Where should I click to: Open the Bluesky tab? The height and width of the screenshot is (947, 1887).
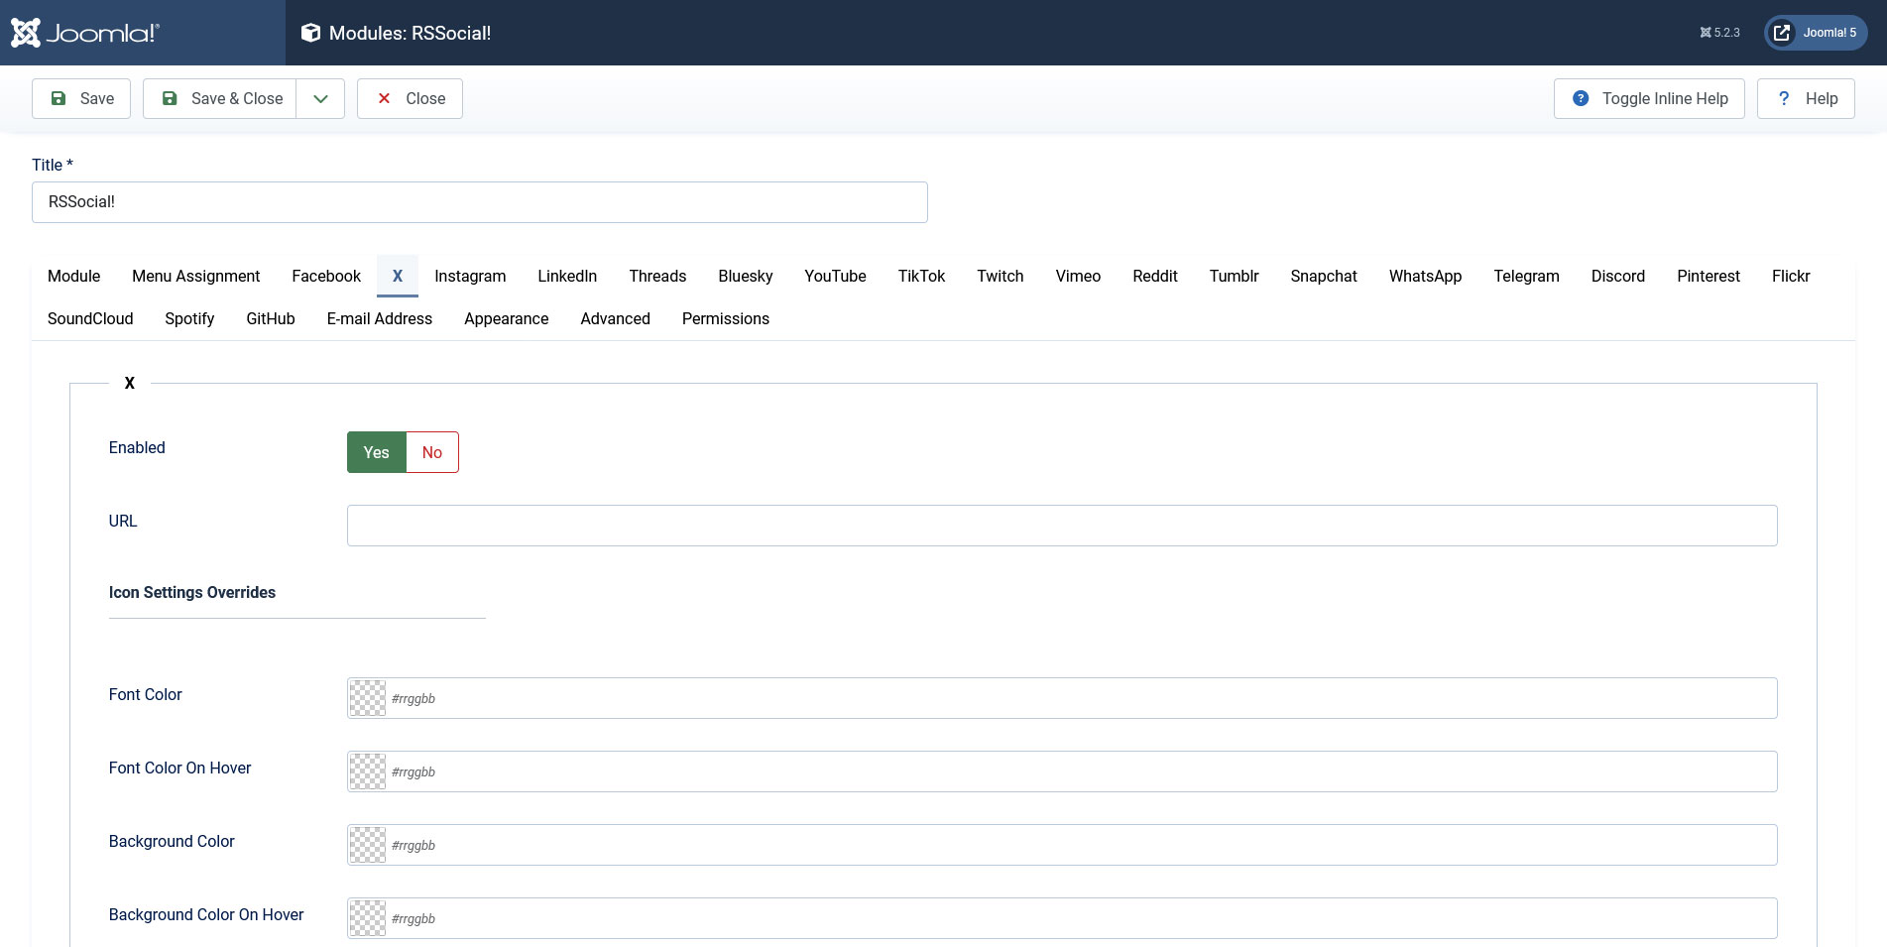tap(746, 276)
